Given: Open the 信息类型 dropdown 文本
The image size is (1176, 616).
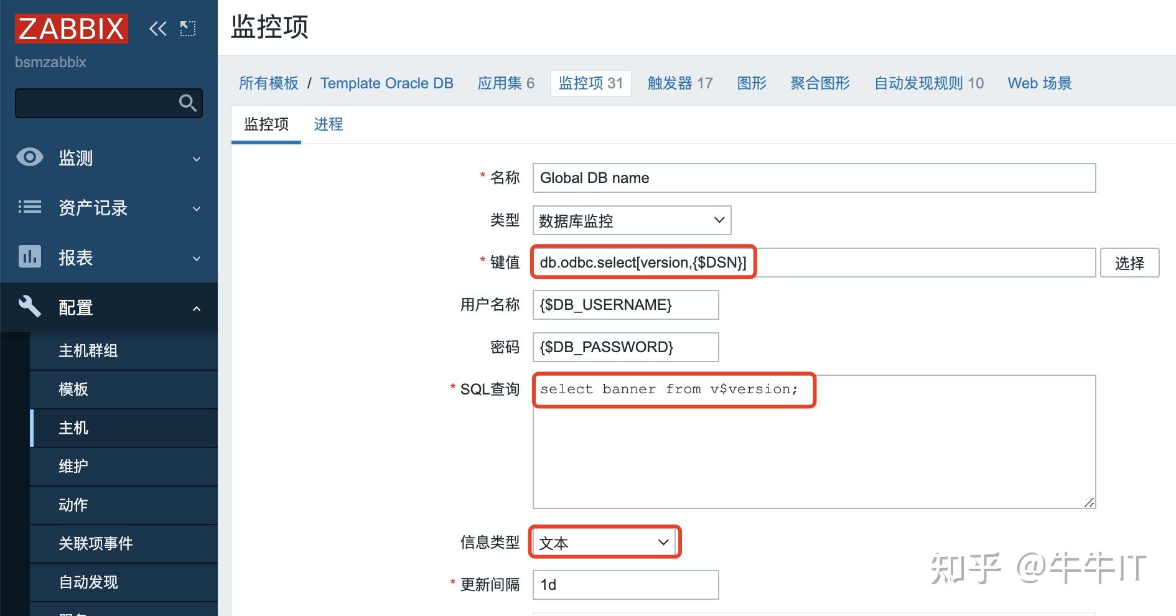Looking at the screenshot, I should (x=605, y=543).
